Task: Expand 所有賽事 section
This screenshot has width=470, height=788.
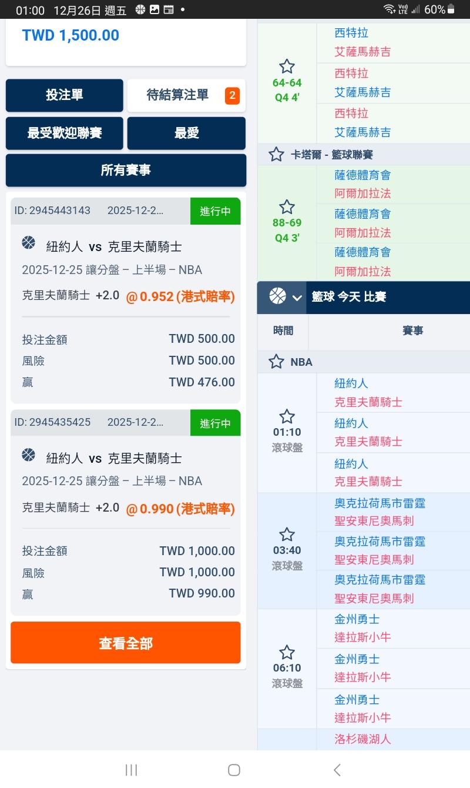Action: pos(126,170)
